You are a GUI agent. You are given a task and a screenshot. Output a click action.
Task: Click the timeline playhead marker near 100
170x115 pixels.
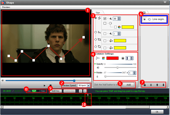point(88,95)
